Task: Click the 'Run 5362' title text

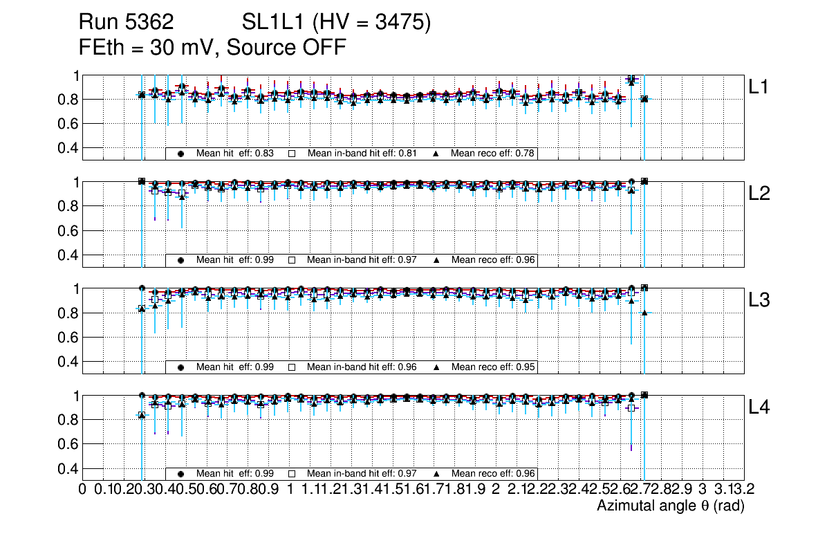Action: point(125,24)
